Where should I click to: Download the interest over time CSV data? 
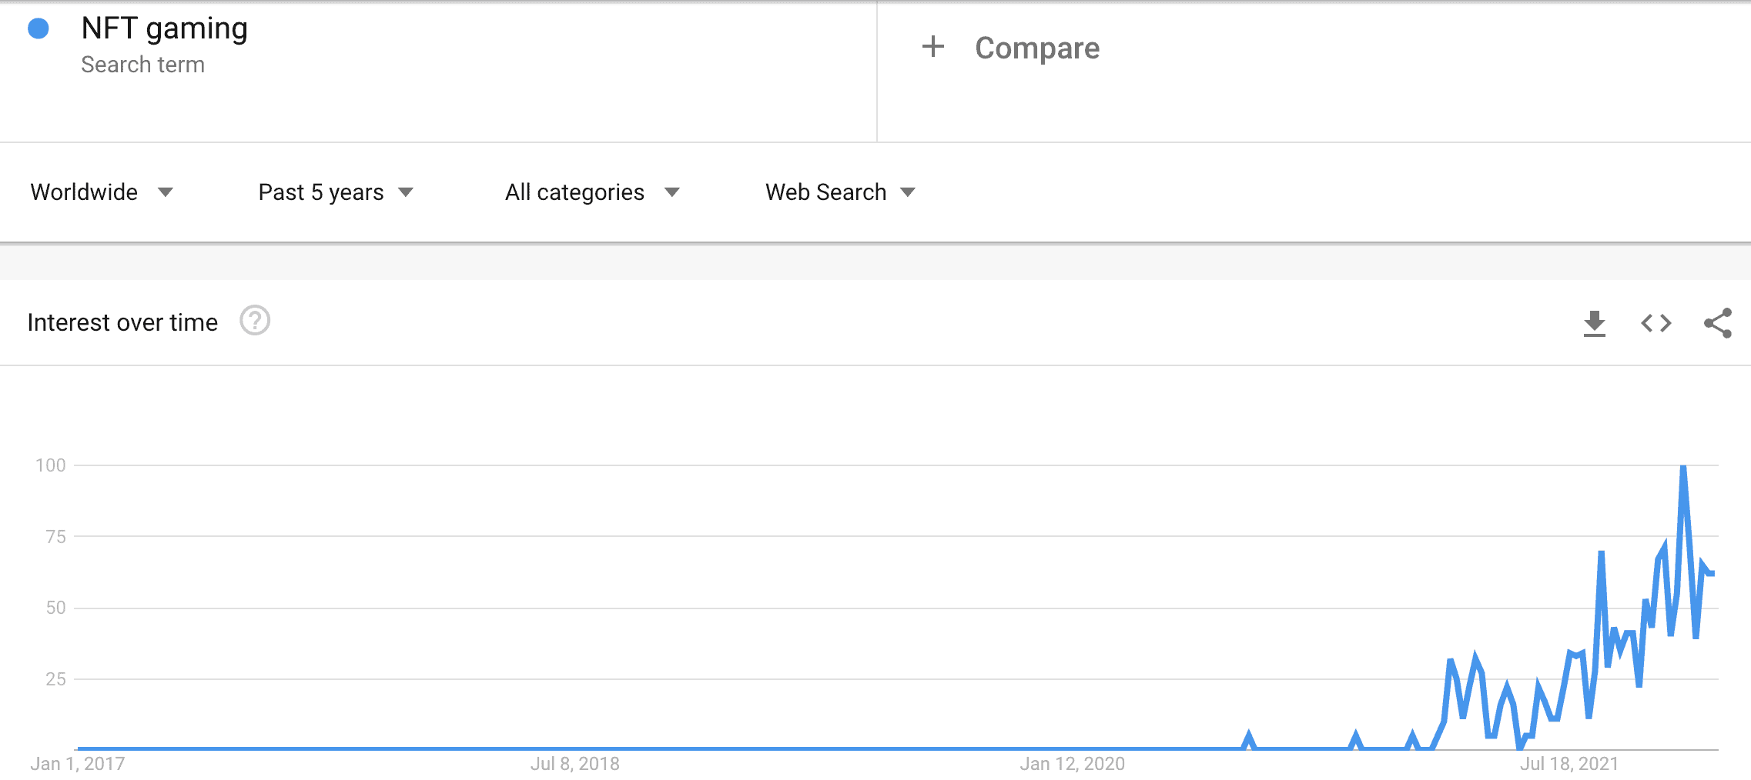[x=1594, y=323]
